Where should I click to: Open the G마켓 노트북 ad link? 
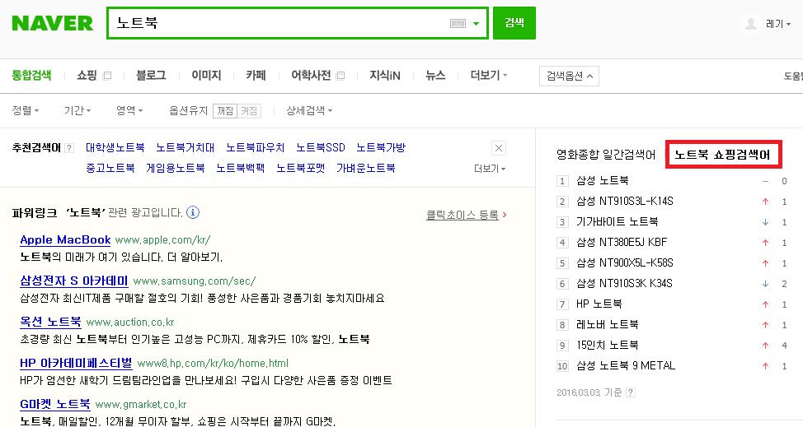(54, 404)
